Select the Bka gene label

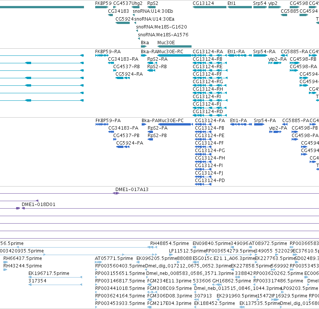click(145, 43)
